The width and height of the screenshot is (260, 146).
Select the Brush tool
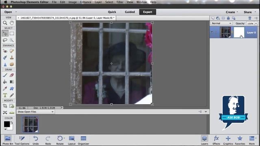5,75
